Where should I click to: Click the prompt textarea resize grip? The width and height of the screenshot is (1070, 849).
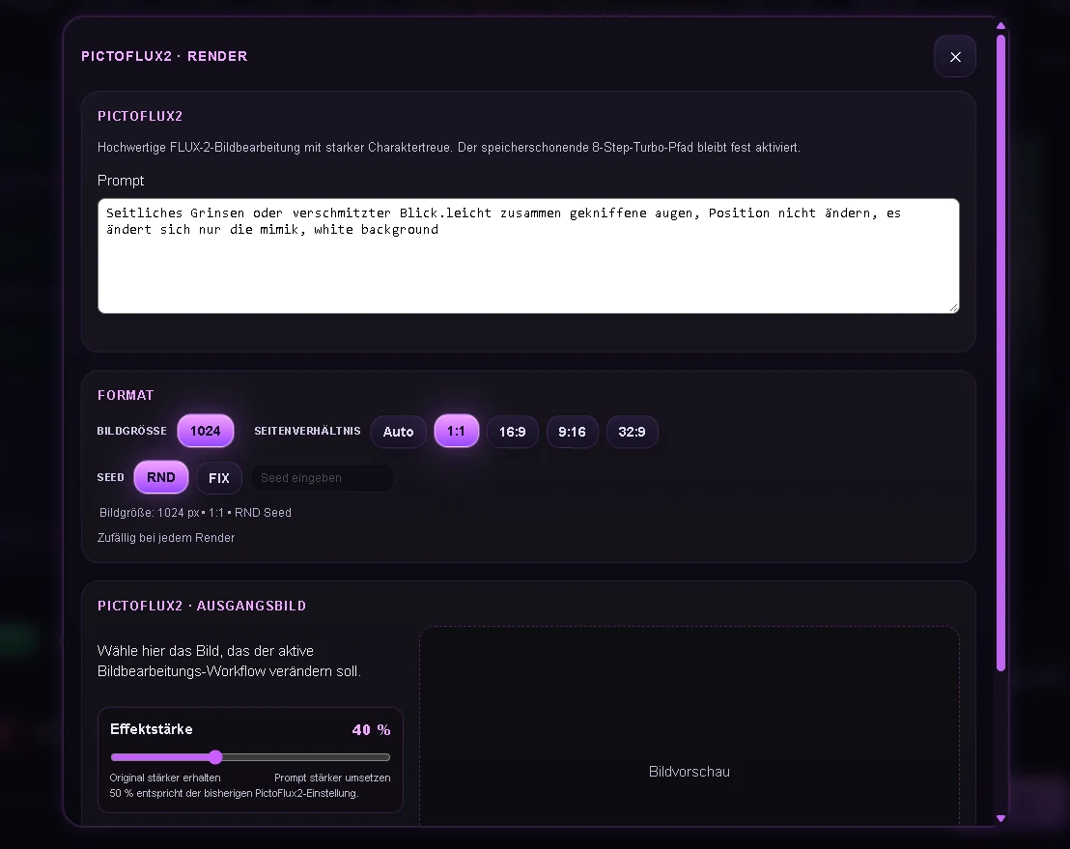pyautogui.click(x=953, y=308)
